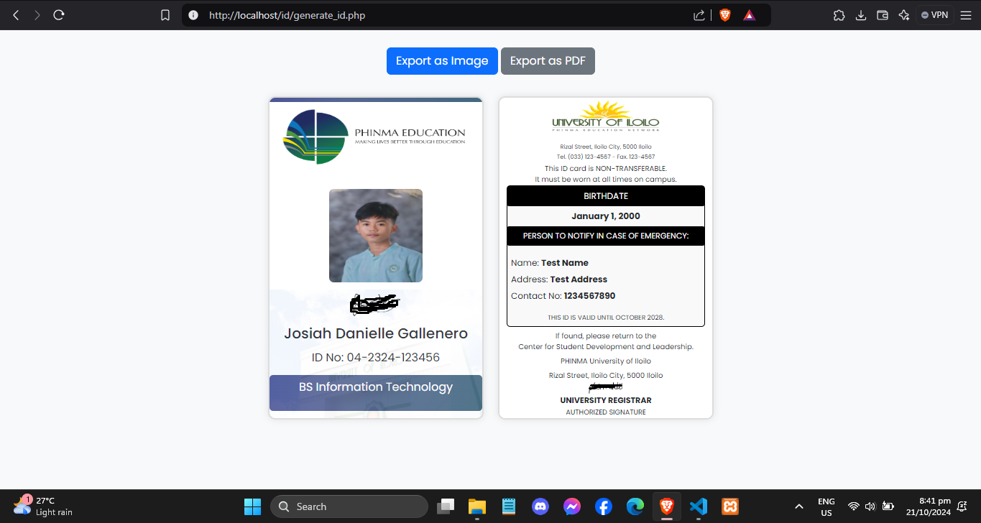Open the Leo AI sparkle icon
The width and height of the screenshot is (981, 523).
coord(904,15)
